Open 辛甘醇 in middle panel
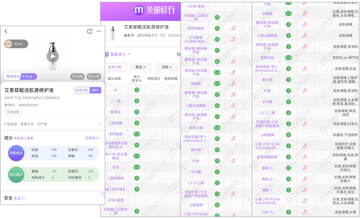Image resolution: width=360 pixels, height=219 pixels. [x=196, y=172]
